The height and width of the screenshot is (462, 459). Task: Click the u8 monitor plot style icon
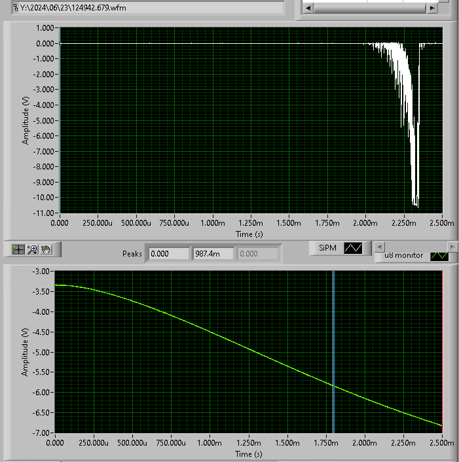coord(439,256)
